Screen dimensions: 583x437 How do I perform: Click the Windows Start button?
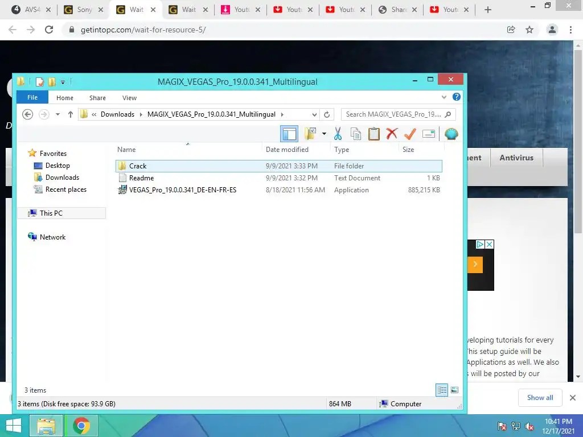[14, 426]
